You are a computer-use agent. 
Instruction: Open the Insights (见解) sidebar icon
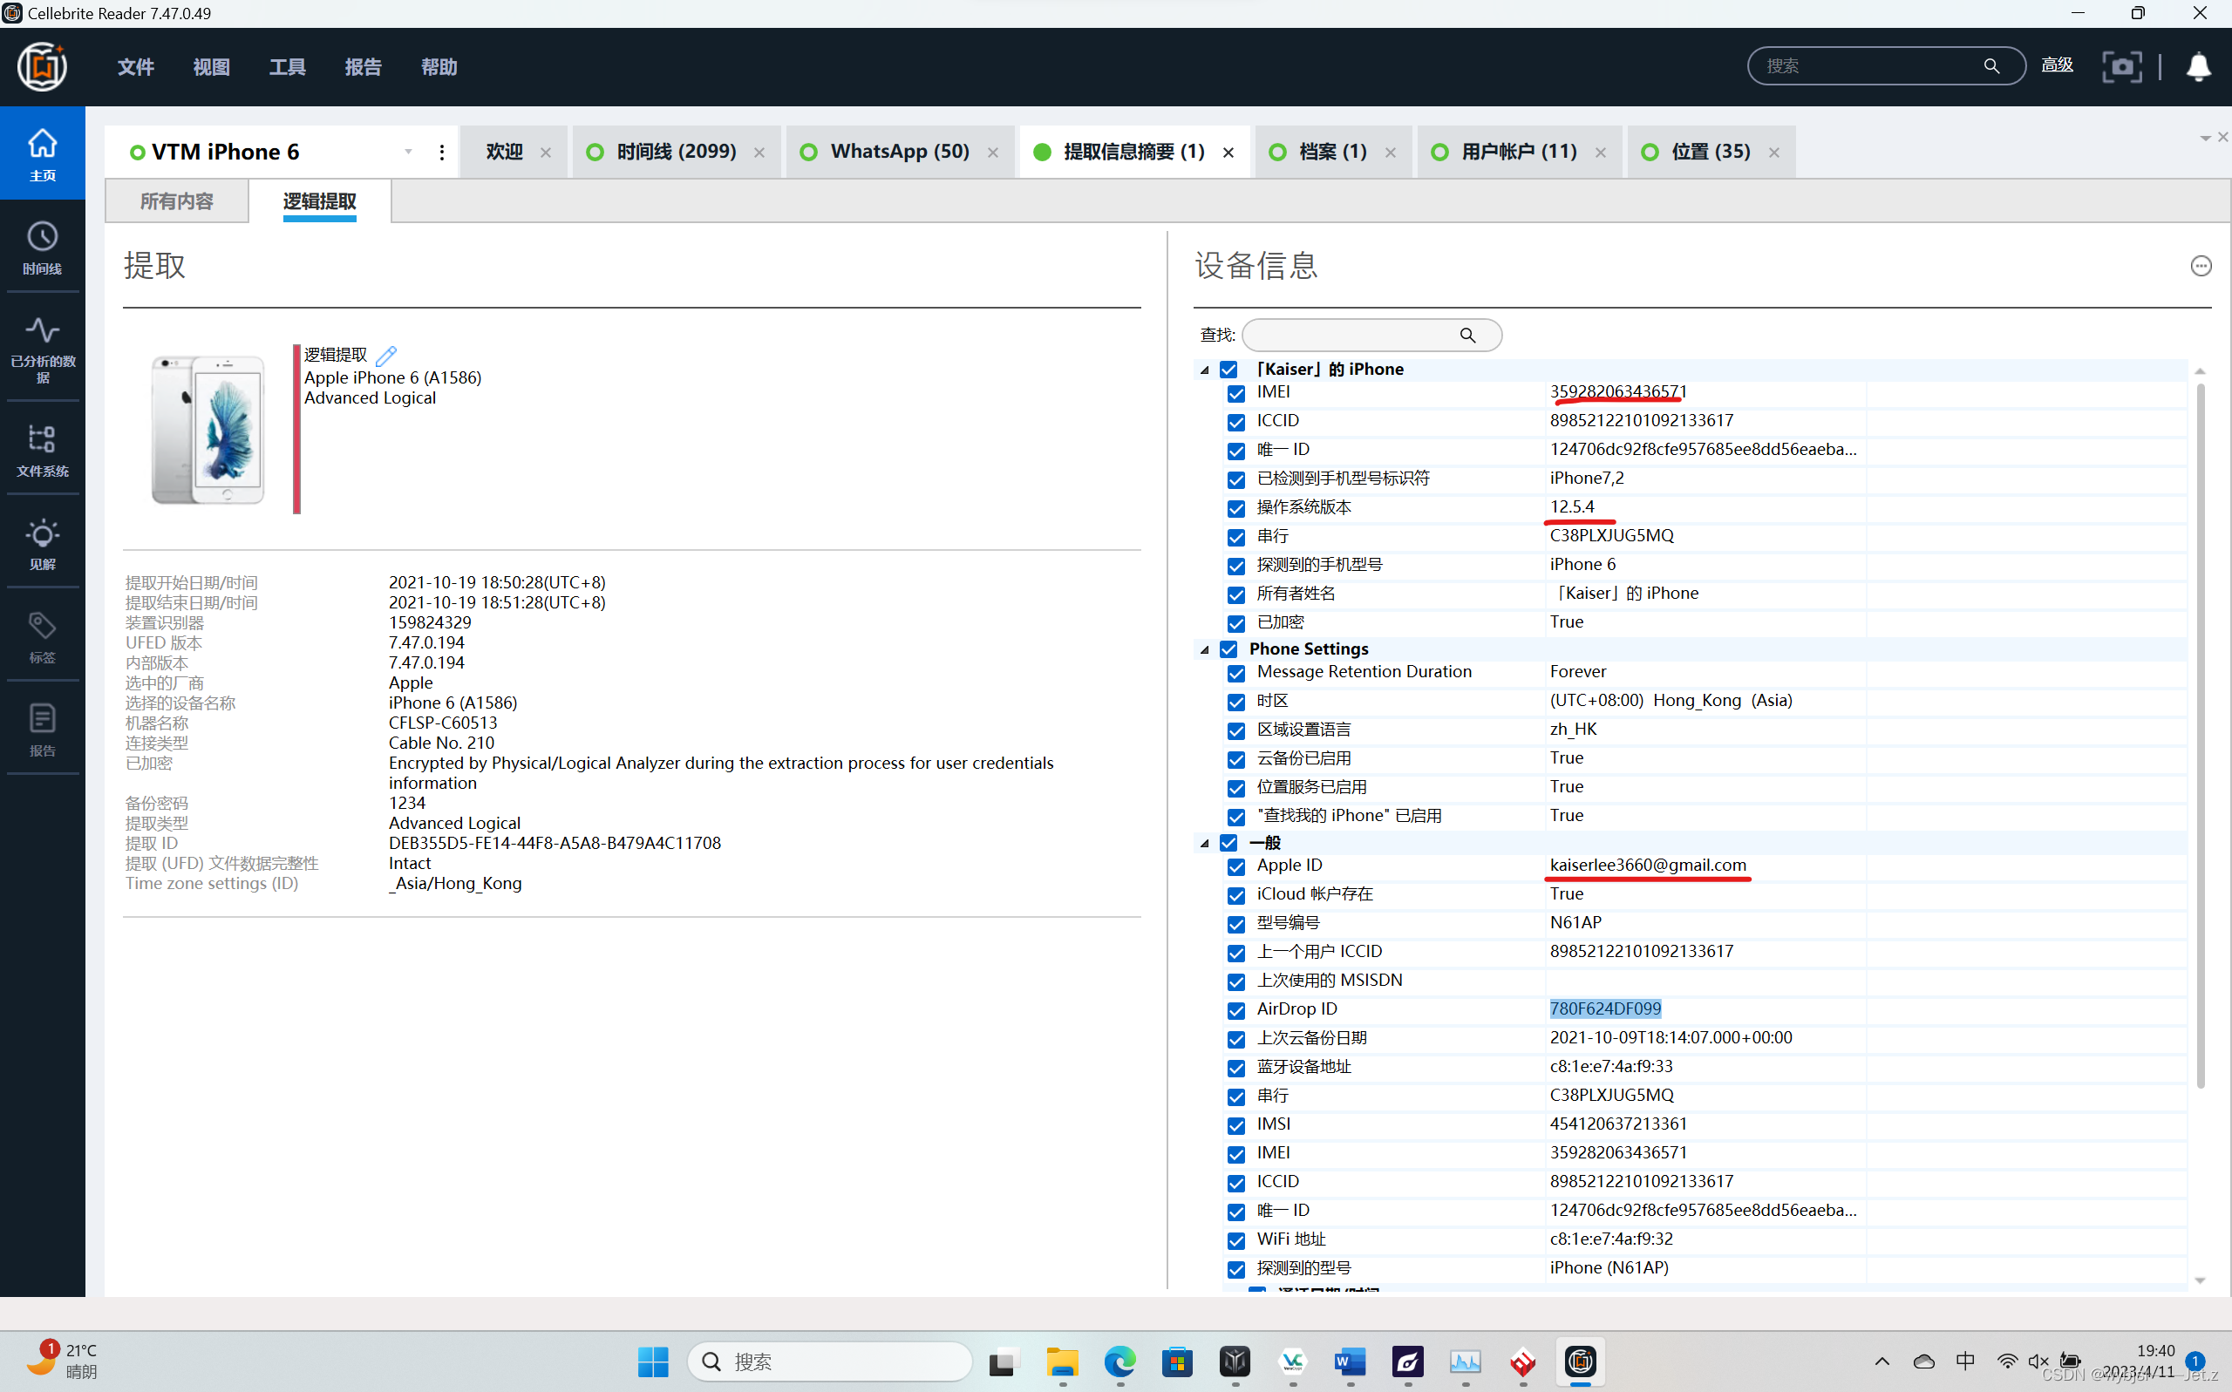(x=43, y=544)
